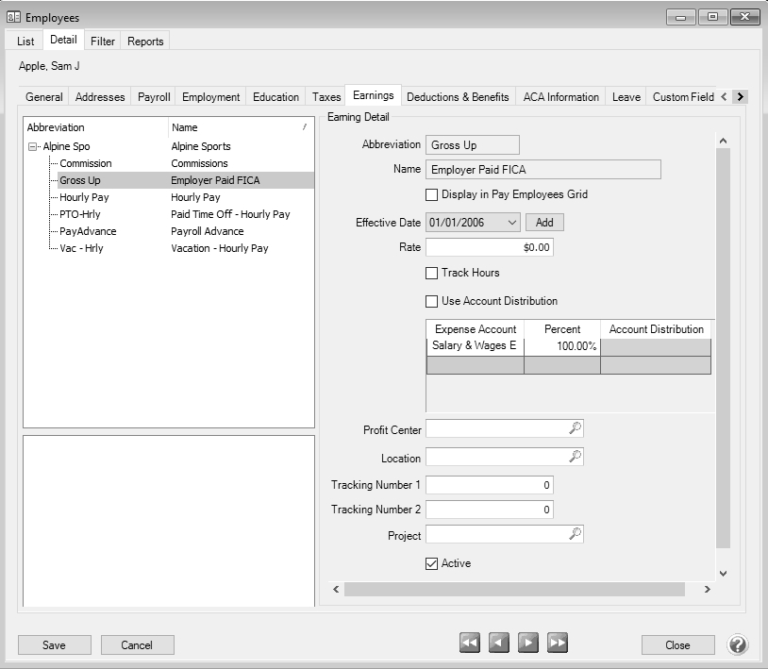The height and width of the screenshot is (669, 768).
Task: Click the Project lookup magnifier
Action: coord(575,534)
